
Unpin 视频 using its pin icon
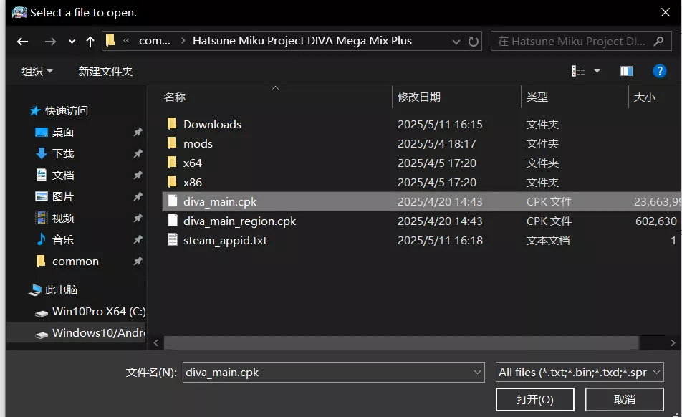tap(138, 218)
